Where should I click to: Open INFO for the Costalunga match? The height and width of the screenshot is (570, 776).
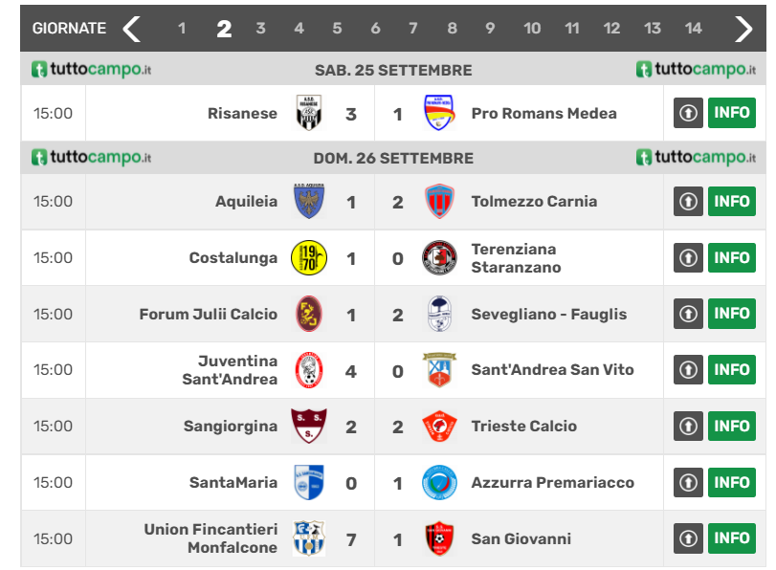731,257
